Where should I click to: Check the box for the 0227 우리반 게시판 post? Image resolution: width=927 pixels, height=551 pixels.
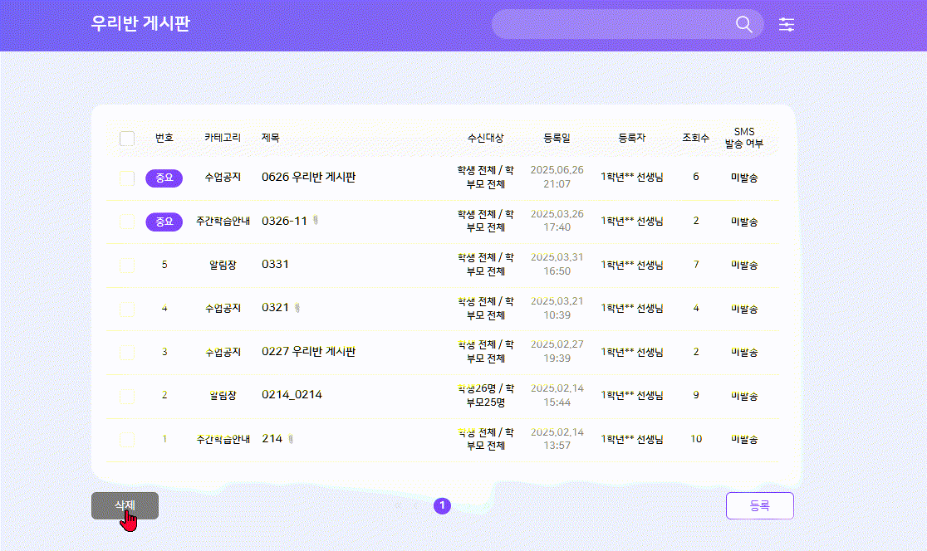tap(127, 352)
